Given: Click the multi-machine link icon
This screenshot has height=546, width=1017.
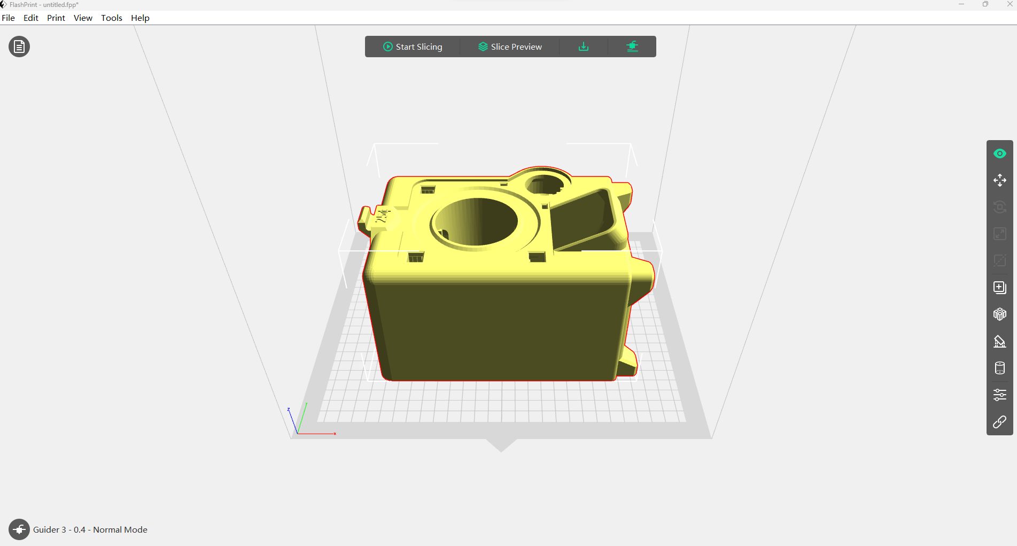Looking at the screenshot, I should pos(1000,422).
